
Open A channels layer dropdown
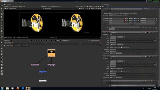coord(116,18)
